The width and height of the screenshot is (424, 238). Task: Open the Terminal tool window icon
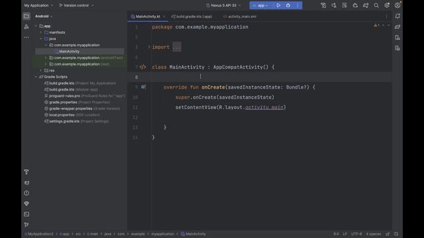click(26, 214)
